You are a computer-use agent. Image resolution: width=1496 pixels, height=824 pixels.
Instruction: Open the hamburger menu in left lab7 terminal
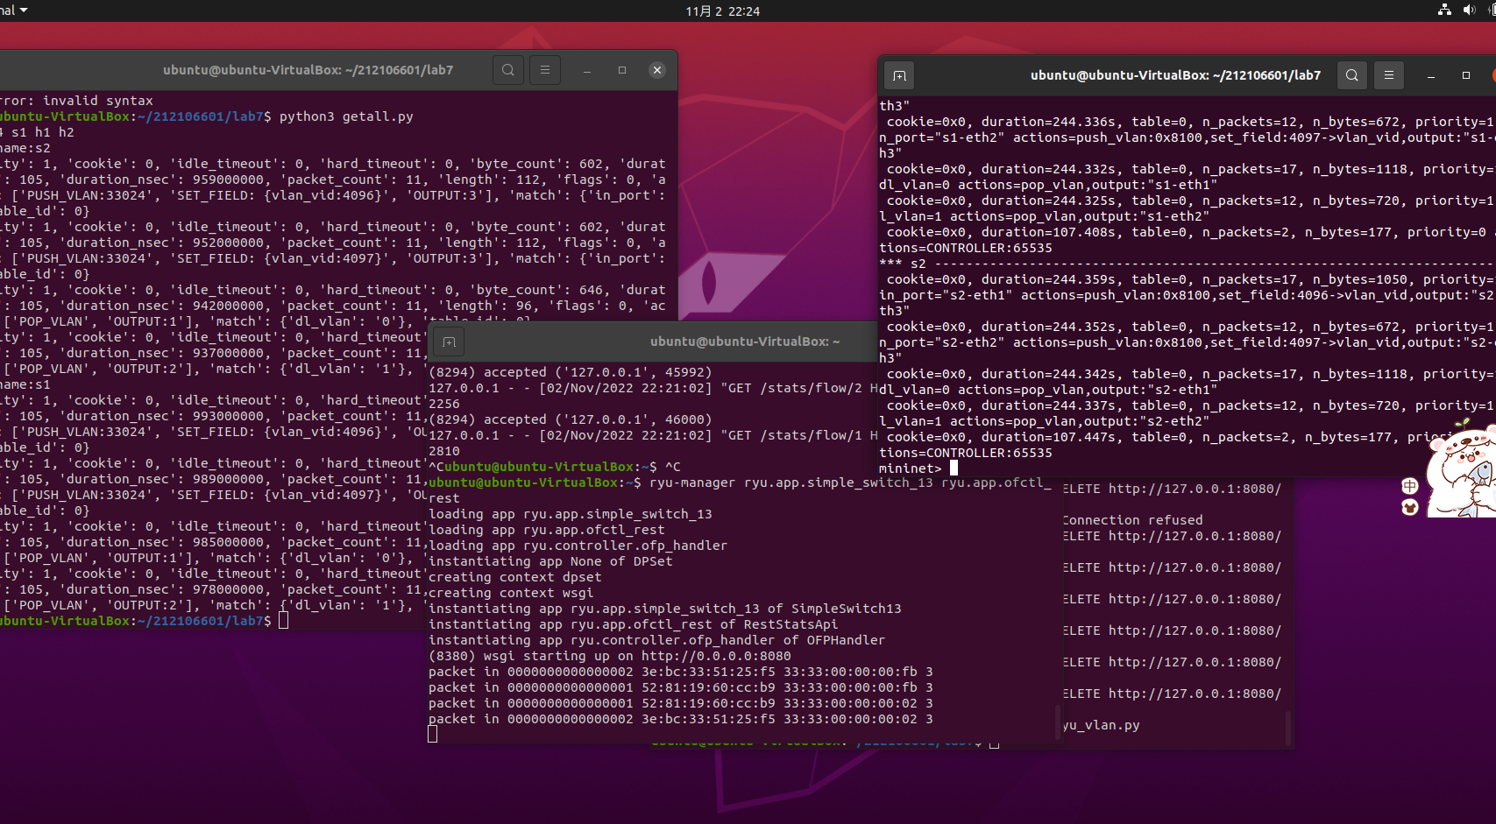point(545,70)
